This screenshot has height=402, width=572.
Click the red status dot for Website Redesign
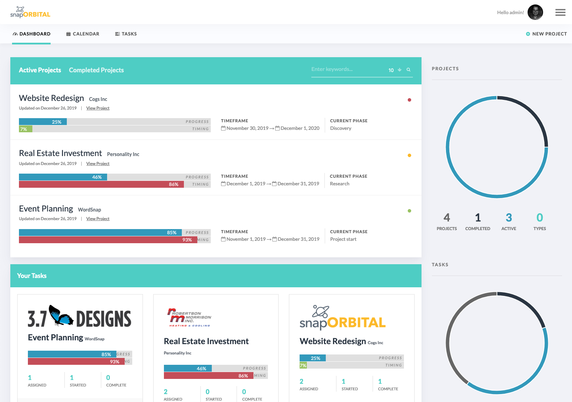click(x=409, y=100)
